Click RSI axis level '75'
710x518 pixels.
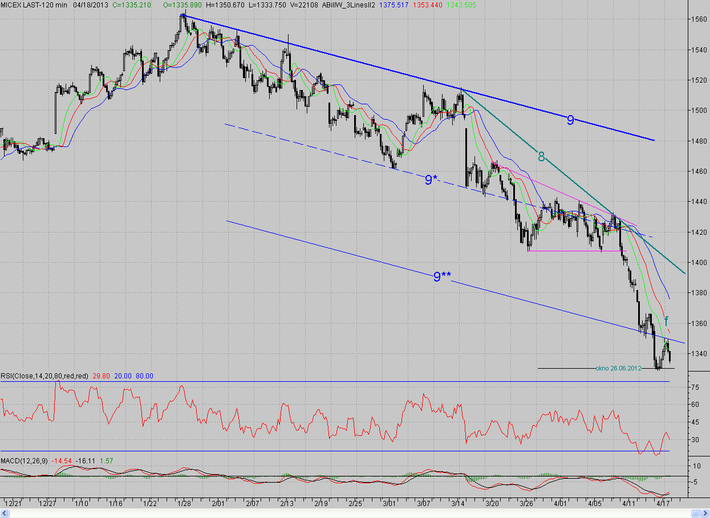pyautogui.click(x=695, y=387)
